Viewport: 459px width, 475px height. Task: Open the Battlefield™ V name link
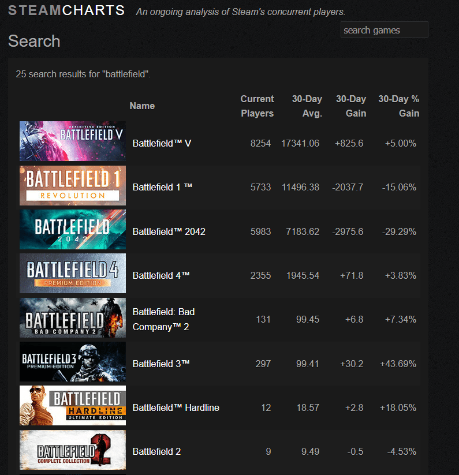pyautogui.click(x=162, y=143)
